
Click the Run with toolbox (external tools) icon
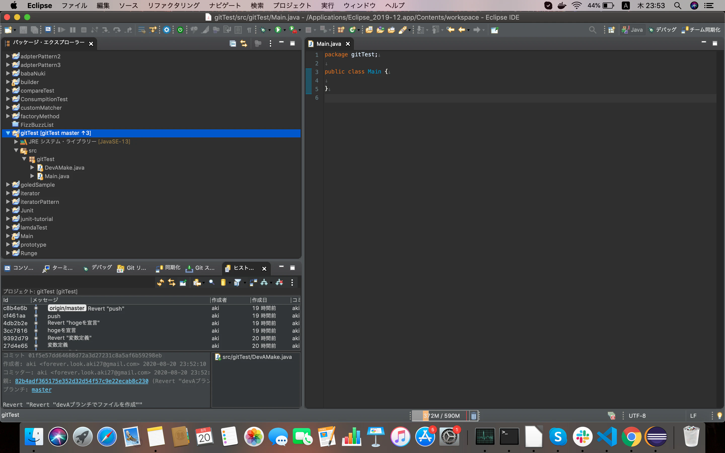293,30
